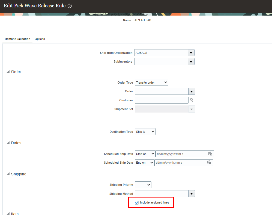Collapse the Shipping section
The image size is (272, 215).
coord(8,174)
